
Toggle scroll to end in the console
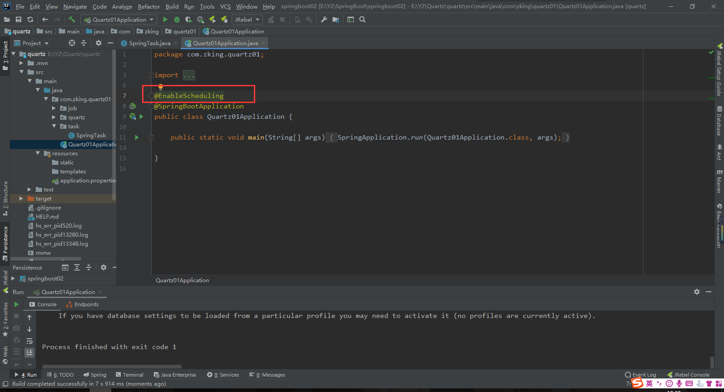pyautogui.click(x=29, y=352)
